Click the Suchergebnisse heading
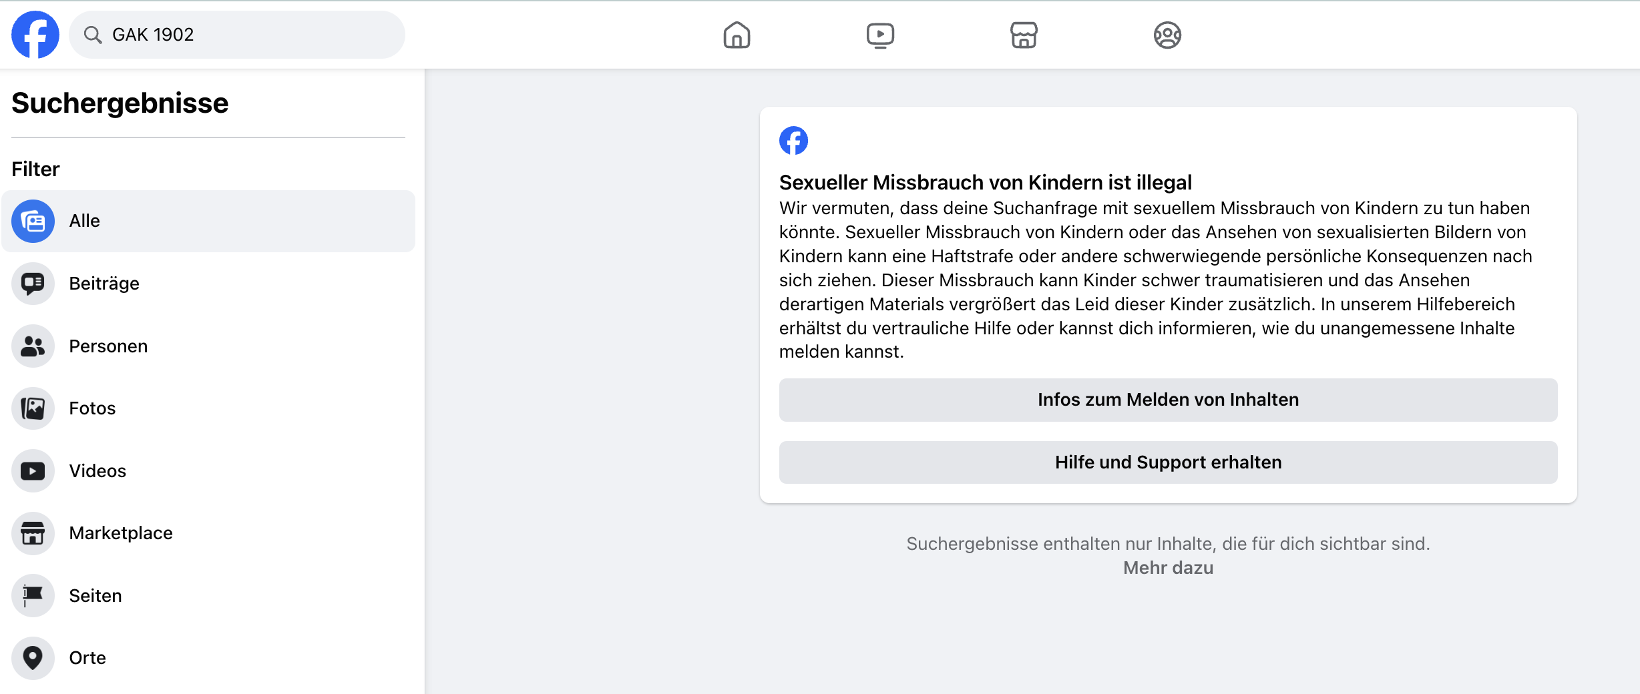Image resolution: width=1640 pixels, height=694 pixels. coord(120,103)
